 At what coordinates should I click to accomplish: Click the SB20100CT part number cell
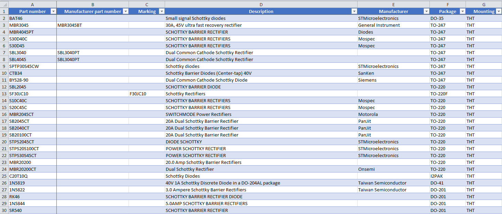(x=33, y=135)
